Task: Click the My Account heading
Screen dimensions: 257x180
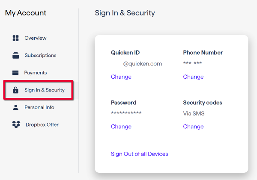Action: 26,13
